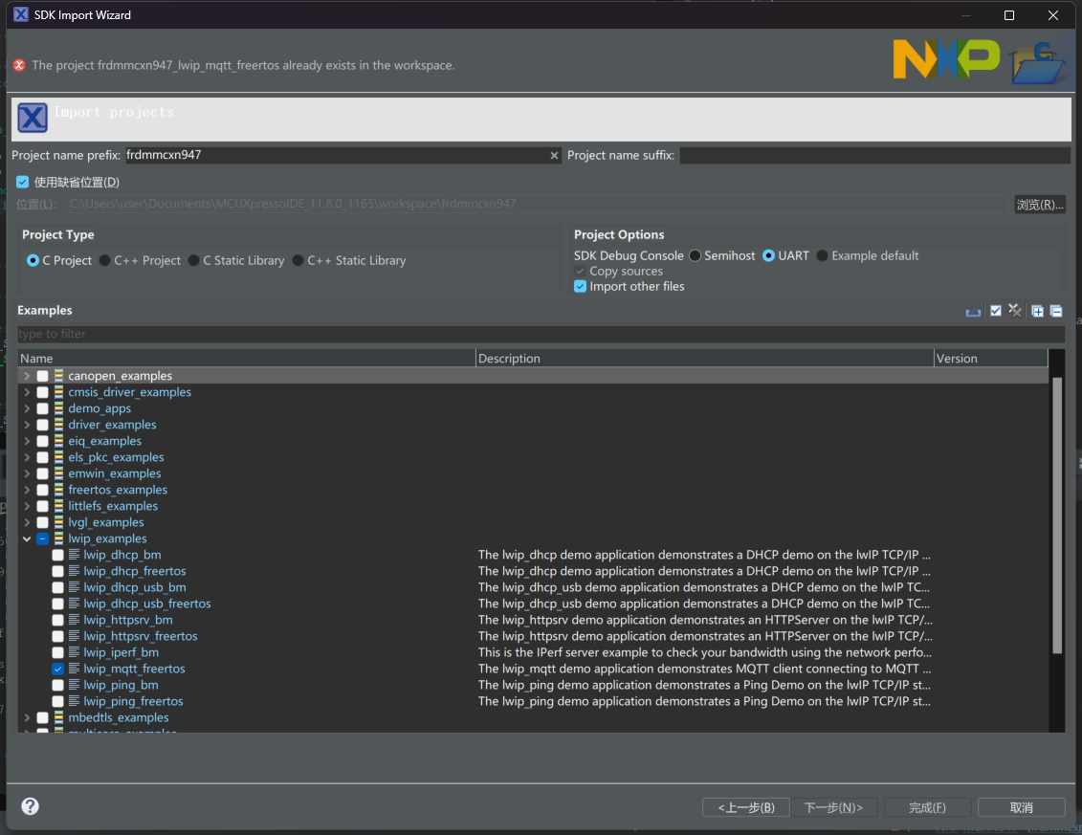Select the Example default console option
The height and width of the screenshot is (835, 1082).
[822, 255]
